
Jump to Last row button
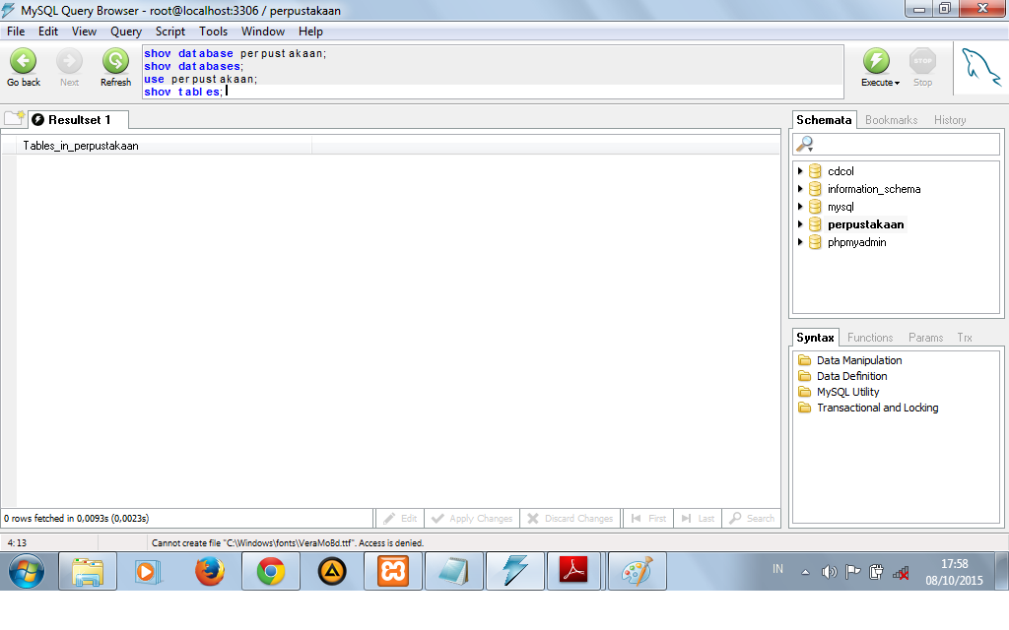(698, 518)
